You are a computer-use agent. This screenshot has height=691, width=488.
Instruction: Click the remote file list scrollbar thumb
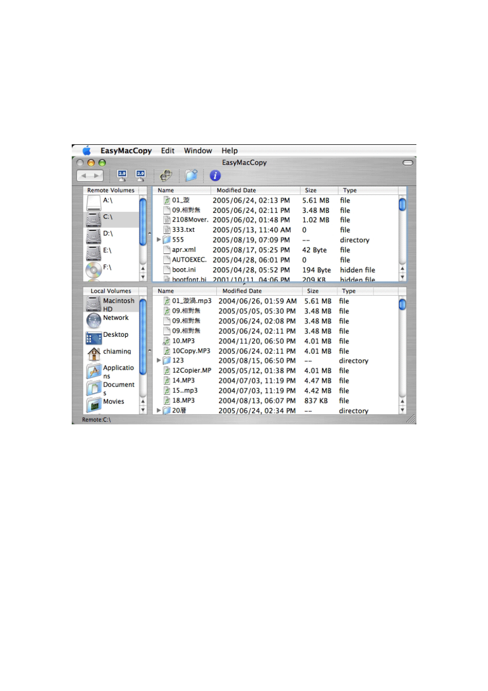[x=403, y=205]
